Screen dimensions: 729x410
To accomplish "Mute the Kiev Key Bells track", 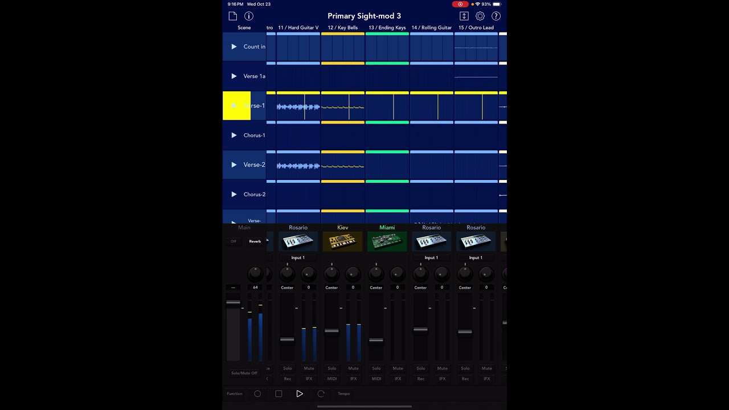I will [x=354, y=368].
